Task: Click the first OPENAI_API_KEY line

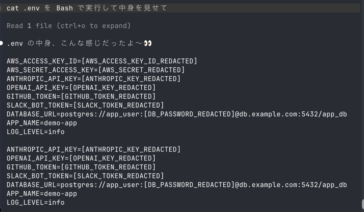Action: tap(81, 87)
